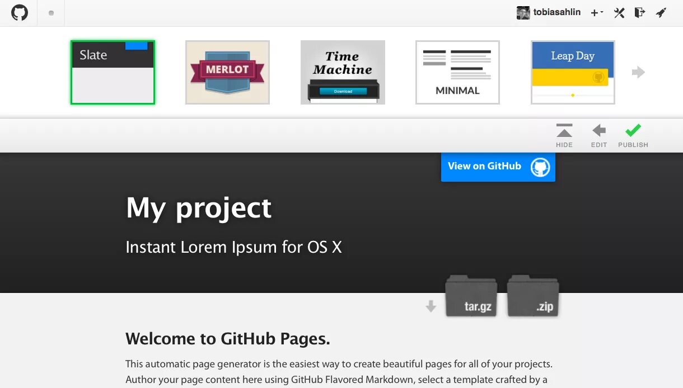Image resolution: width=683 pixels, height=388 pixels.
Task: Click the sign out door icon
Action: click(639, 12)
